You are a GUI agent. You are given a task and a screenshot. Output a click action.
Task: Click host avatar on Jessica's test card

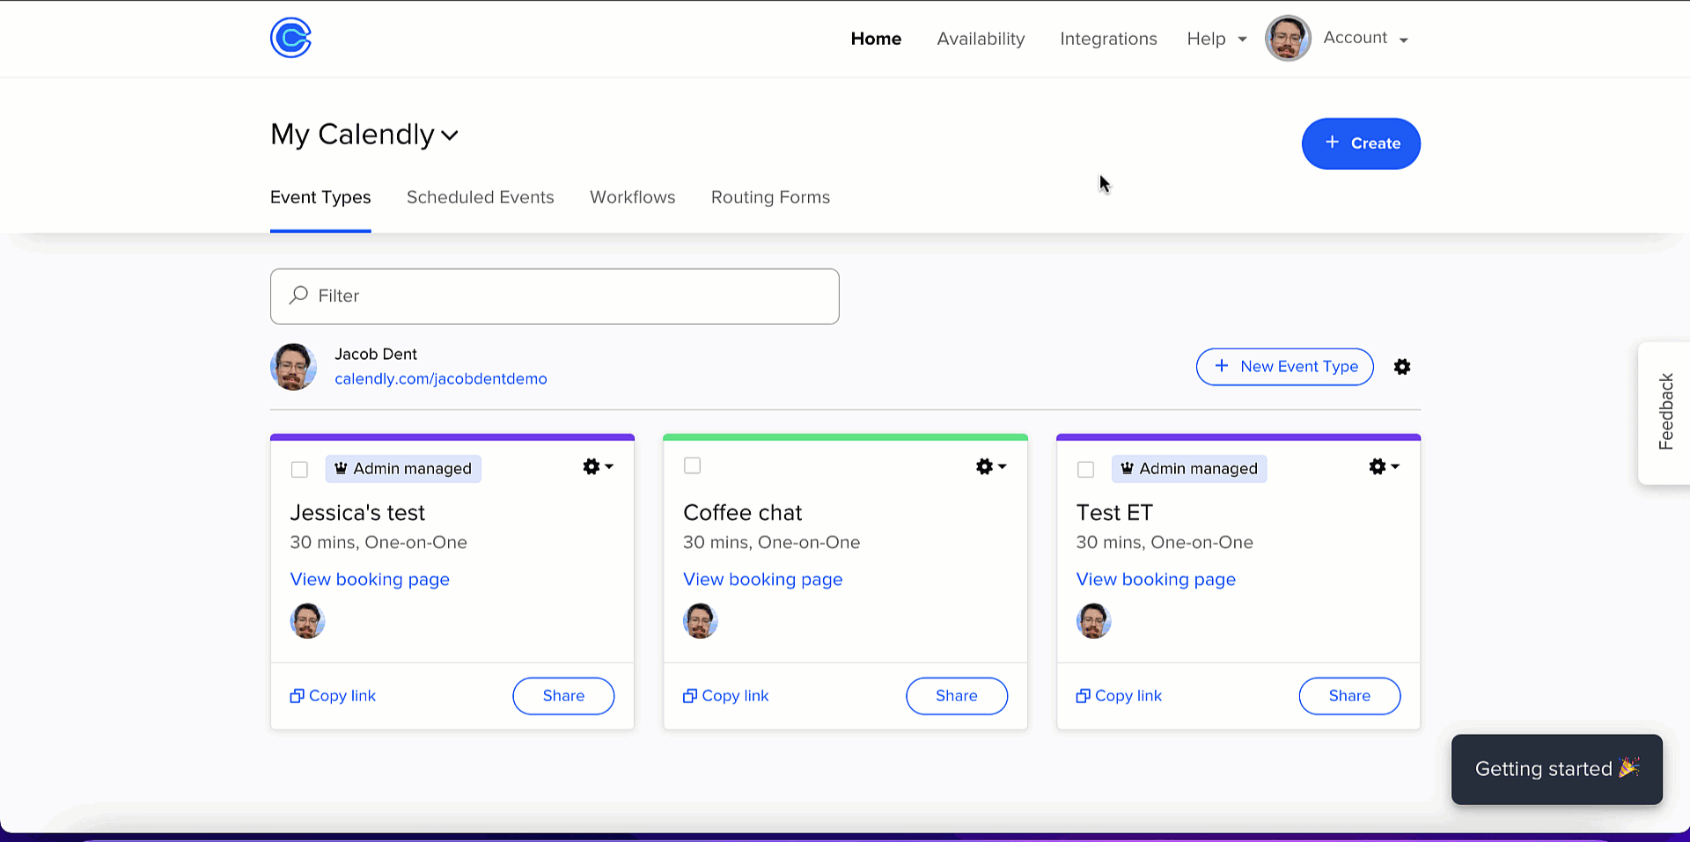tap(307, 621)
